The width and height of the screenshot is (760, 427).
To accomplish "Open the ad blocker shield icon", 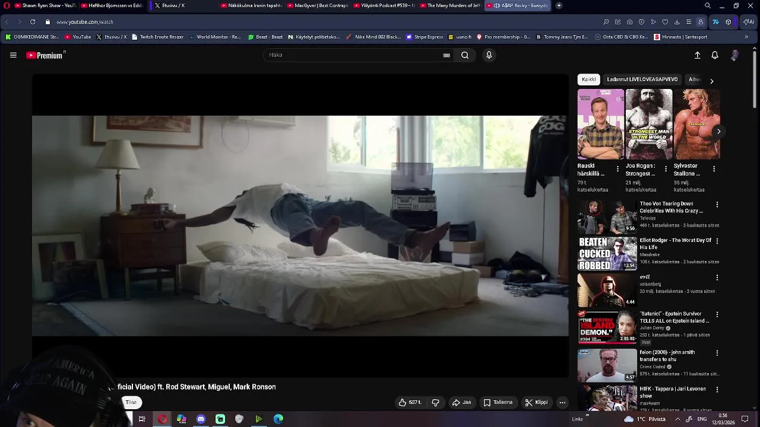I will pyautogui.click(x=641, y=22).
